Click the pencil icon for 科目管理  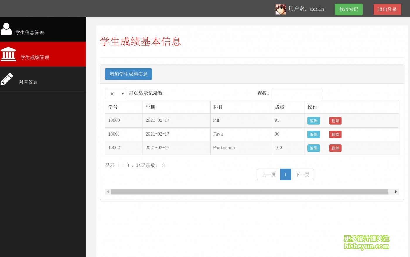[6, 79]
